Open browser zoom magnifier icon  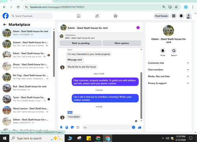(x=164, y=7)
